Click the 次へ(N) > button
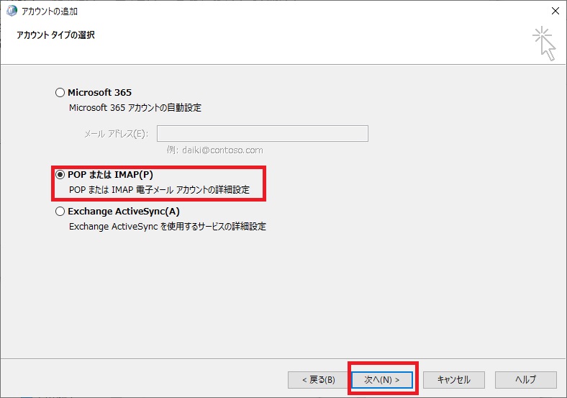The image size is (567, 398). tap(382, 380)
